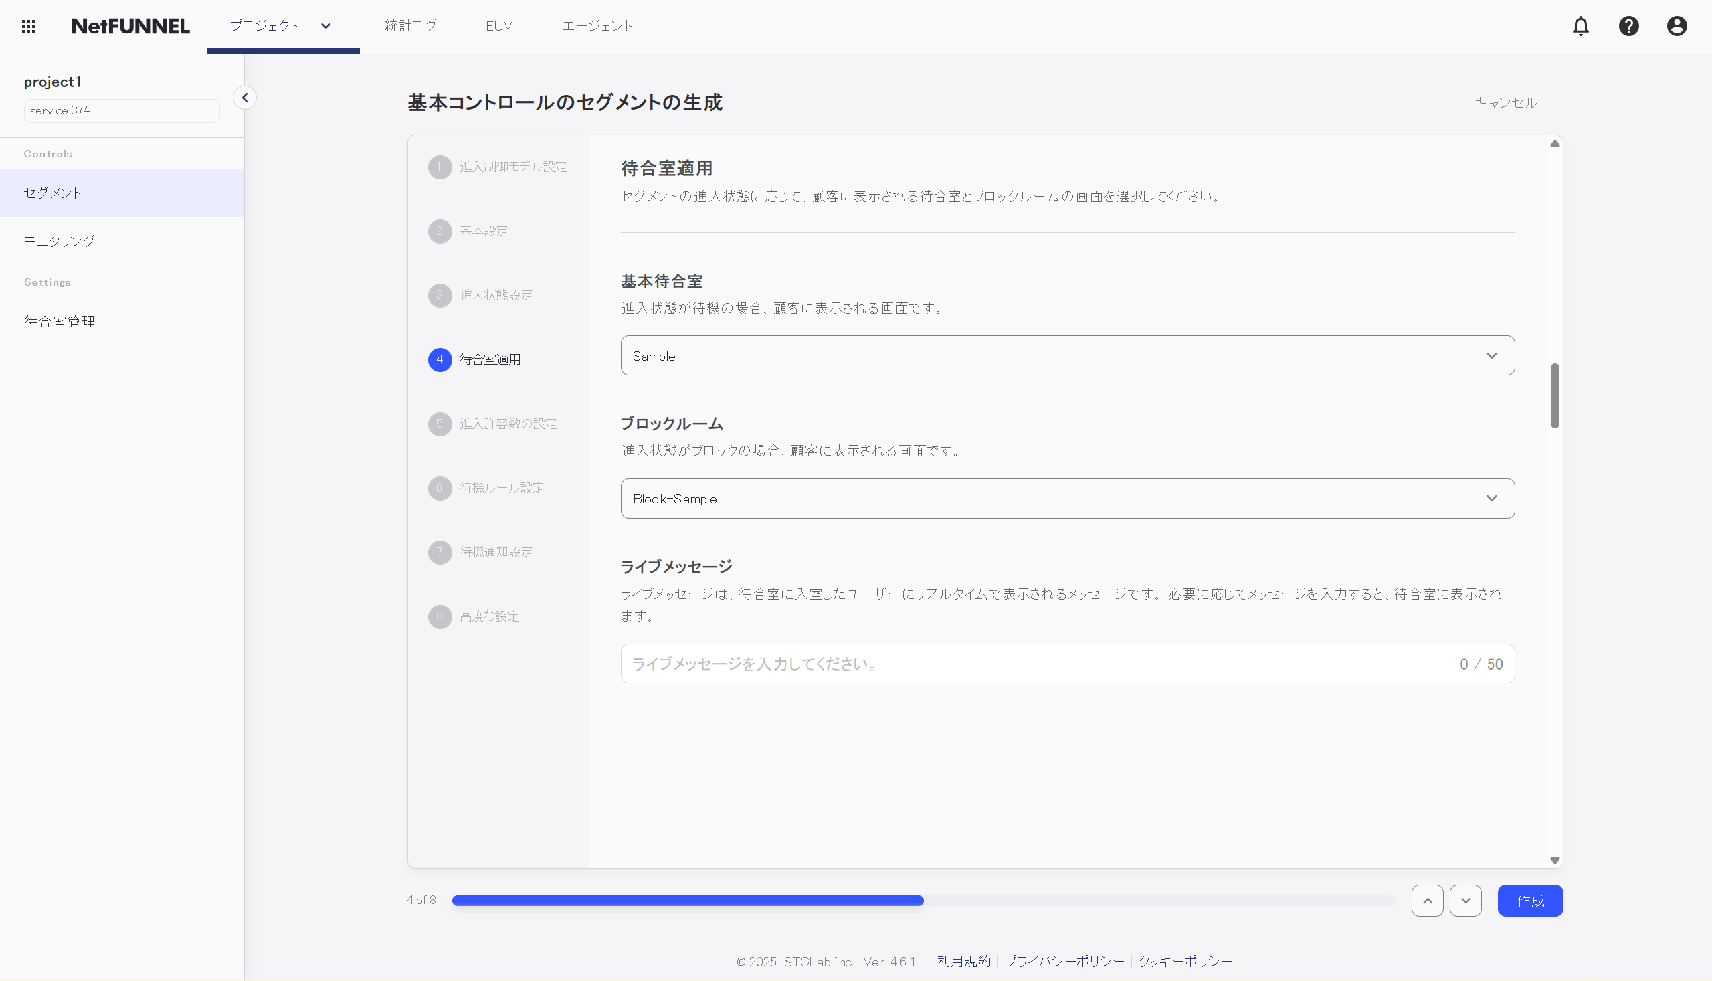This screenshot has height=981, width=1712.
Task: Open the service_374 service selector
Action: coord(121,110)
